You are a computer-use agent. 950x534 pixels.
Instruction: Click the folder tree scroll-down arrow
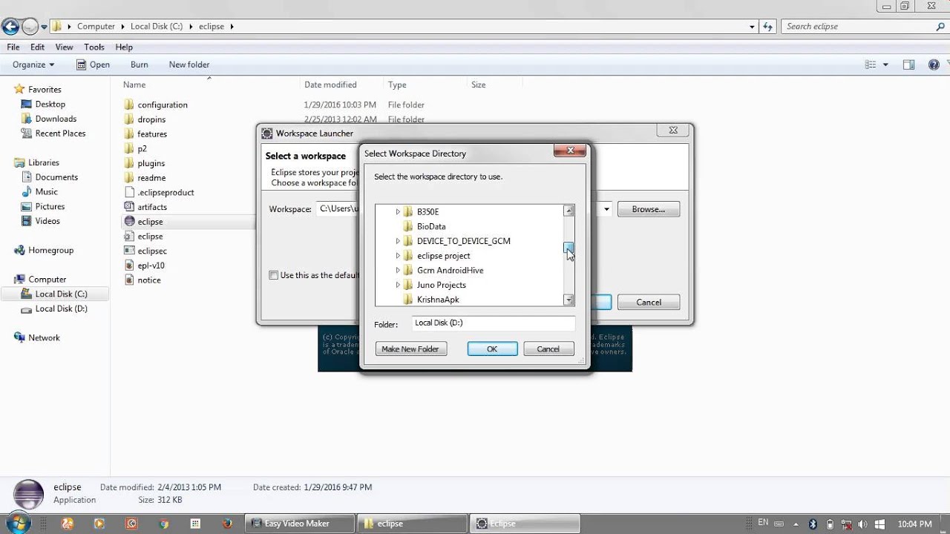[x=569, y=300]
